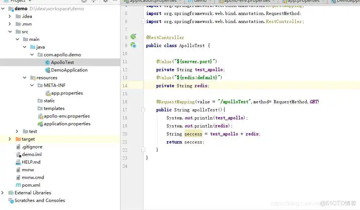Collapse the src folder
This screenshot has height=210, width=360.
tap(10, 32)
